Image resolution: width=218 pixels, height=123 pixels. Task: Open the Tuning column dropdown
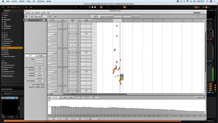[63, 20]
